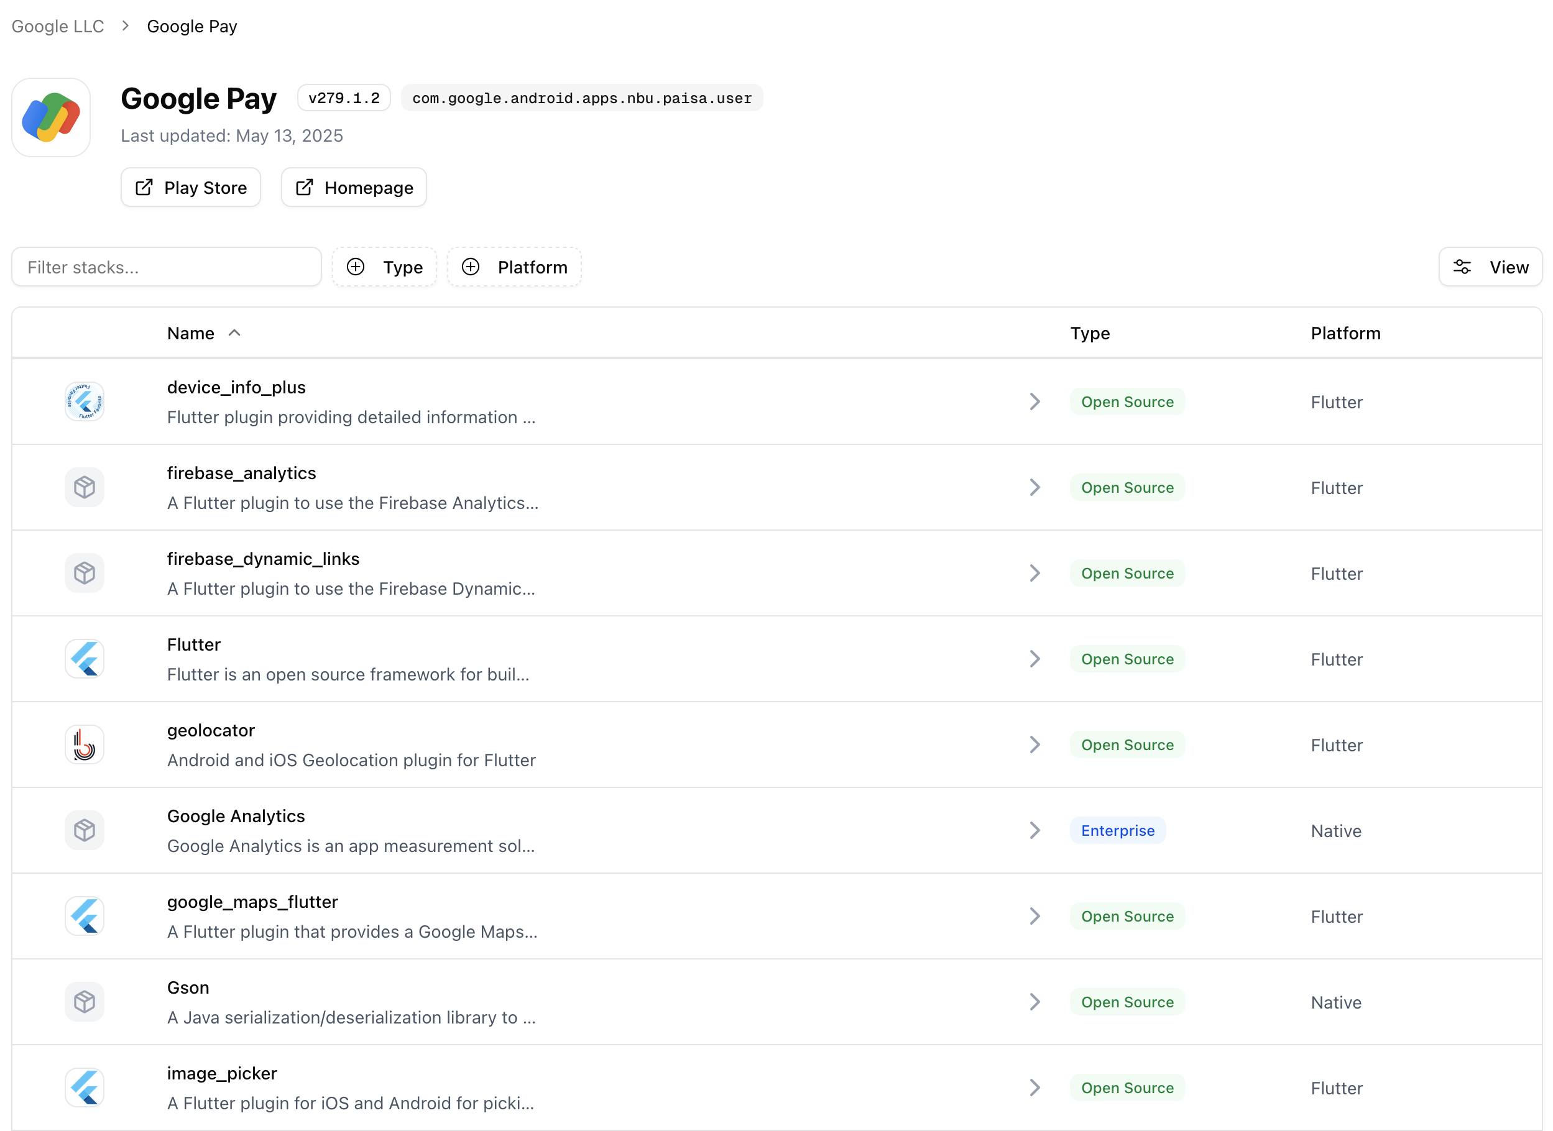Click the Google Pay breadcrumb
This screenshot has width=1553, height=1131.
(191, 26)
